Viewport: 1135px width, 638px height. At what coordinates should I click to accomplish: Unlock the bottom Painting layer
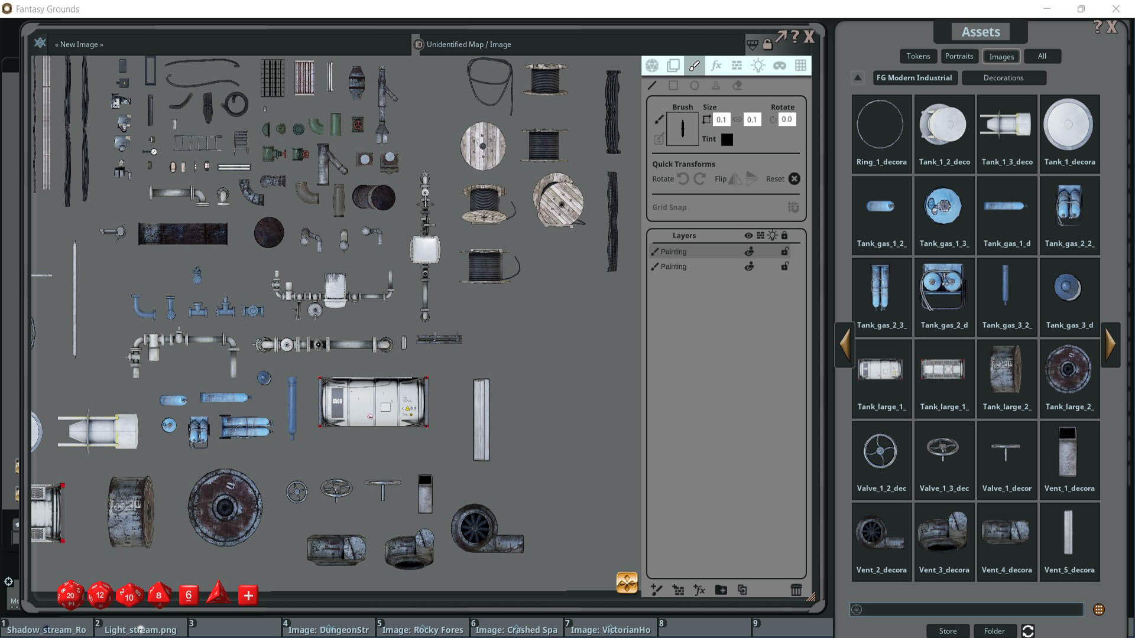point(785,266)
